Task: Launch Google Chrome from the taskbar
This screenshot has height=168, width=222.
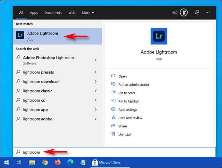Action: (x=45, y=162)
